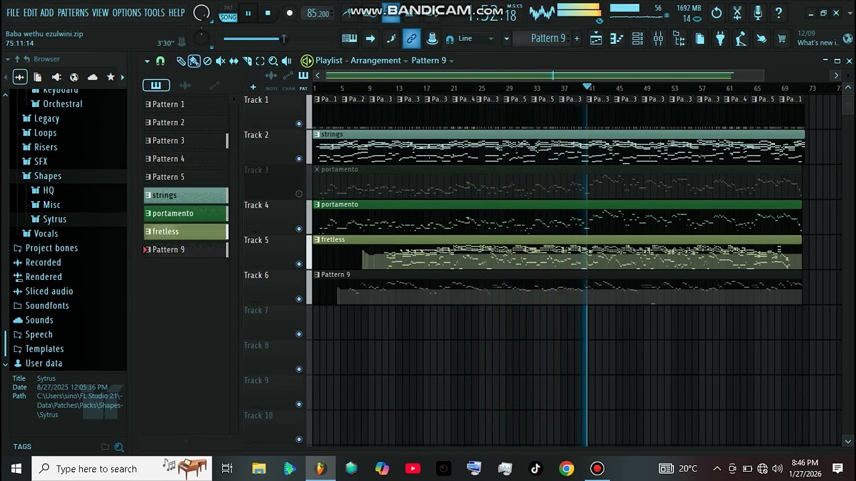This screenshot has height=481, width=856.
Task: Select the portamento pattern in picker
Action: point(186,213)
